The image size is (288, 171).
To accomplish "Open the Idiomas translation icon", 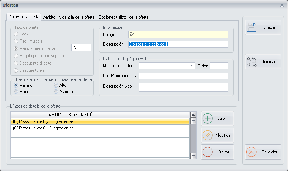I will [x=251, y=62].
